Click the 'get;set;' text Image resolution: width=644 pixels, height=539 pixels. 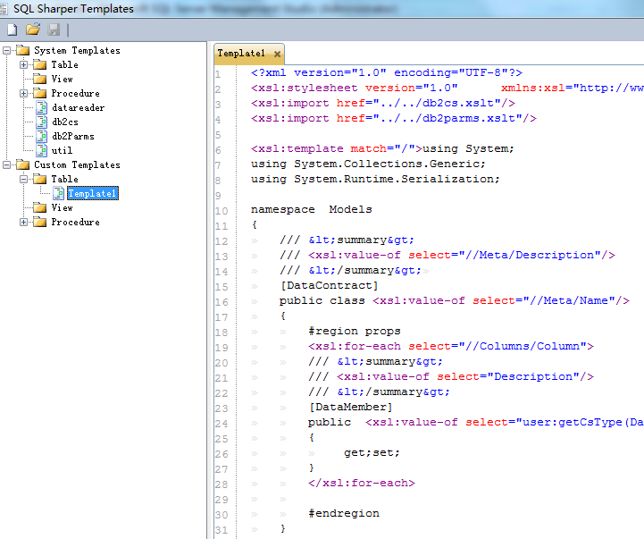pos(372,453)
